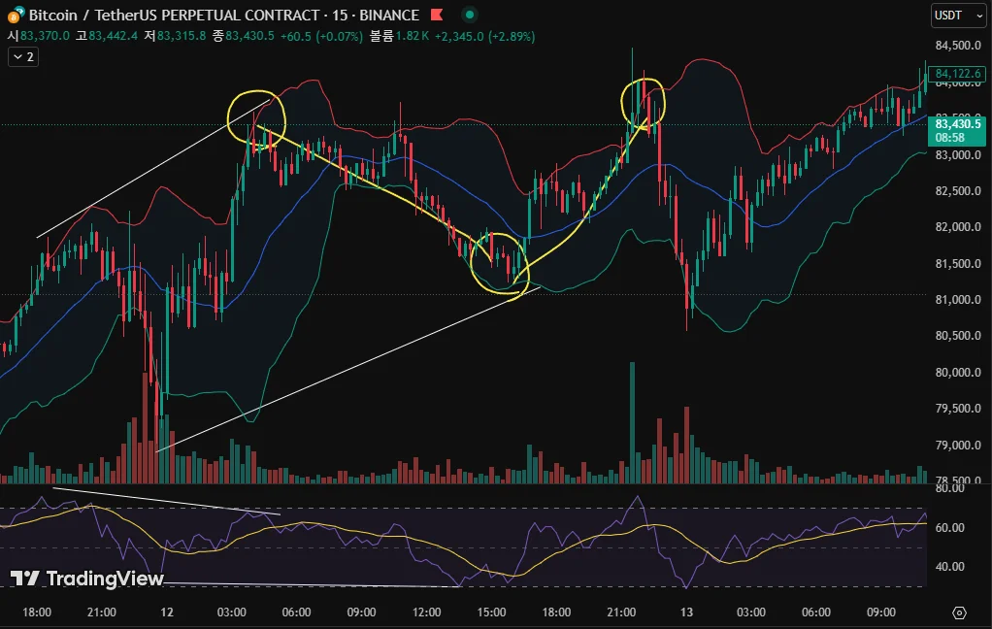Click the current price label 83,430.5
Image resolution: width=992 pixels, height=629 pixels.
(x=957, y=124)
